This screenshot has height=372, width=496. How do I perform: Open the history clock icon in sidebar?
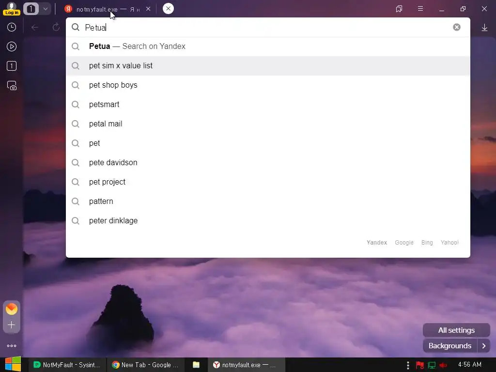pos(12,27)
